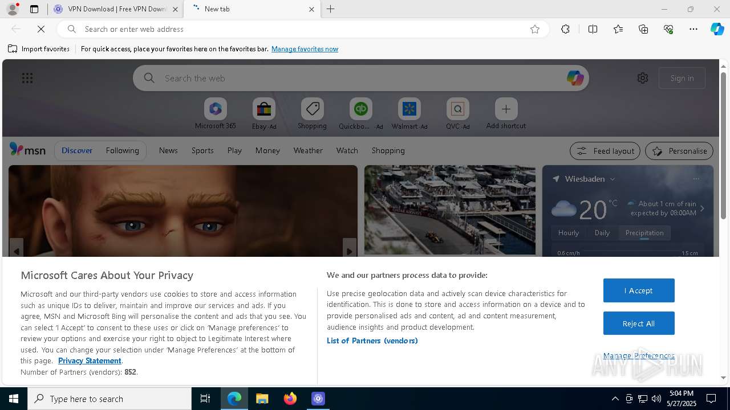The width and height of the screenshot is (730, 410).
Task: Open the Favorites list icon
Action: pos(618,29)
